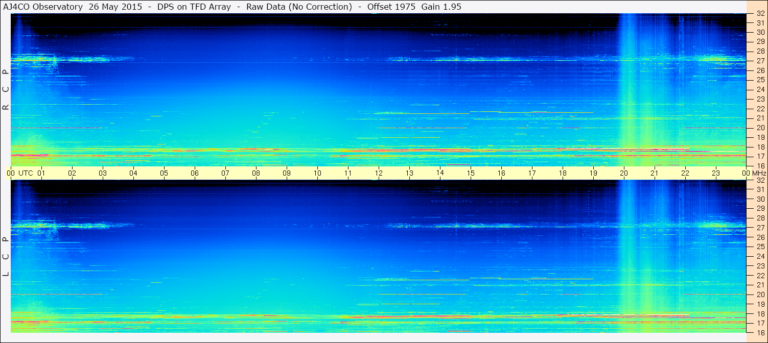Select the 11 hour mark on time axis
Viewport: 768px width, 343px height.
click(x=348, y=173)
